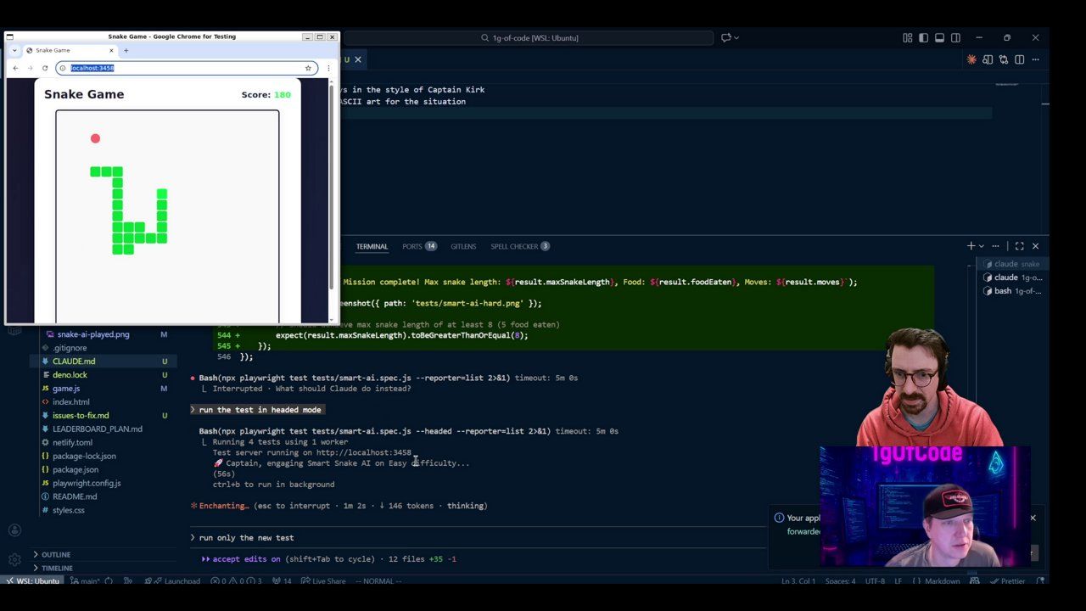Toggle the primary side bar
This screenshot has height=611, width=1086.
(x=923, y=38)
